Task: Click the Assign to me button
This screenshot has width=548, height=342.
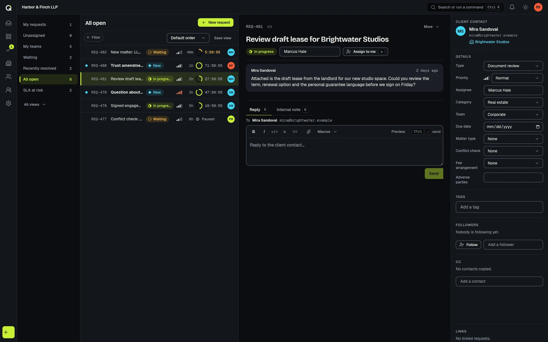Action: coord(365,52)
